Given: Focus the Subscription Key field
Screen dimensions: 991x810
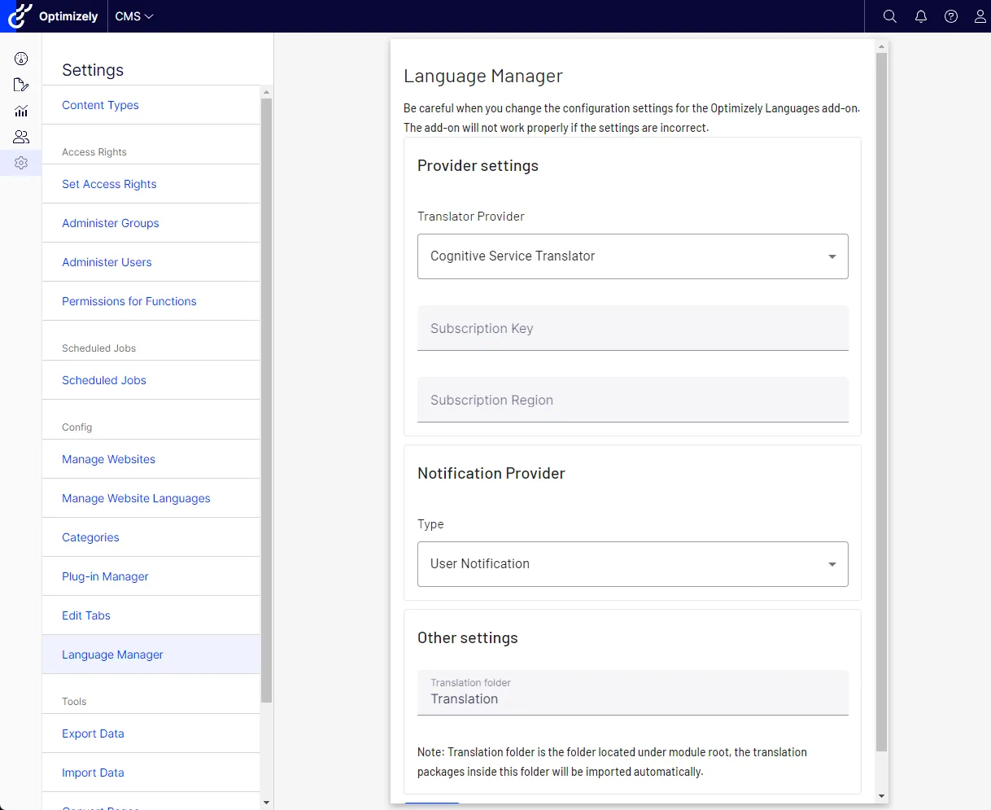Looking at the screenshot, I should [633, 328].
